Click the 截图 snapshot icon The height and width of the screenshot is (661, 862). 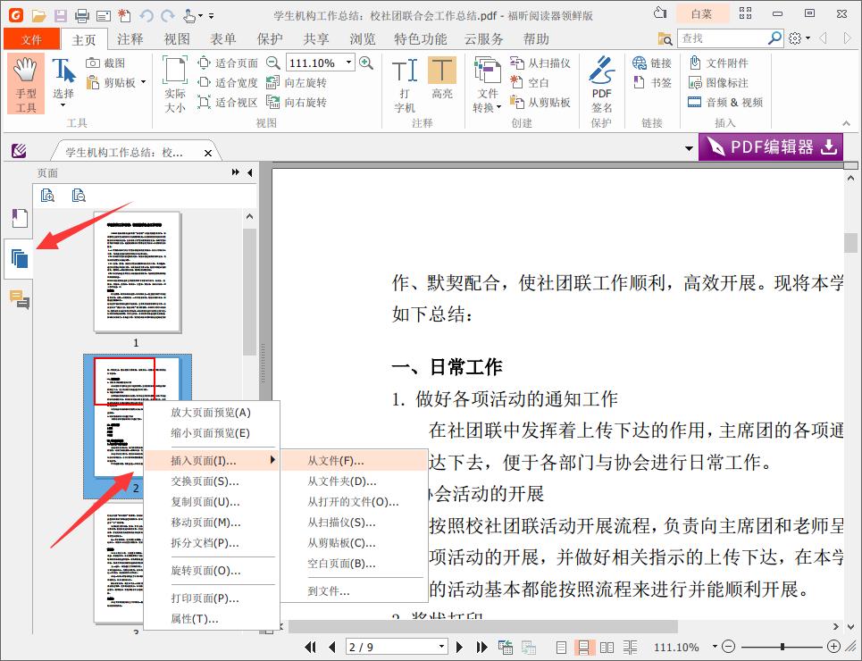point(95,62)
